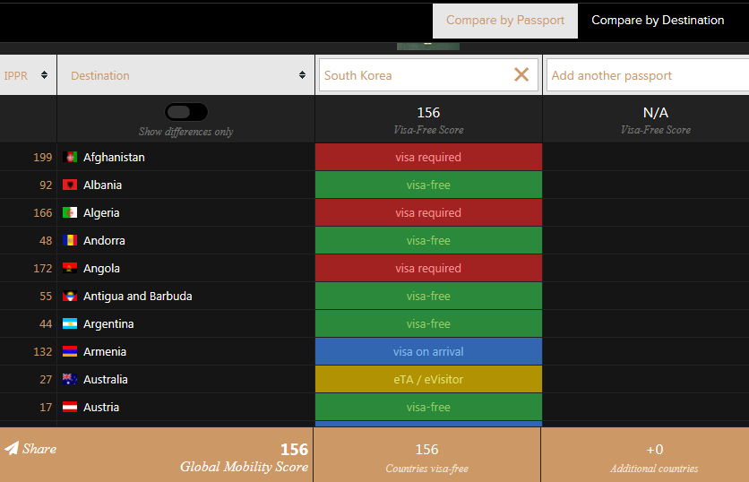Select the Angola destination name
The height and width of the screenshot is (482, 749).
[101, 269]
